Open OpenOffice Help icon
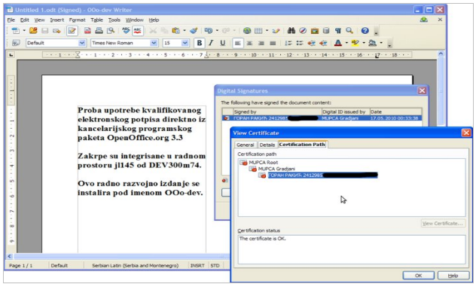The width and height of the screenshot is (476, 284). pos(365,31)
